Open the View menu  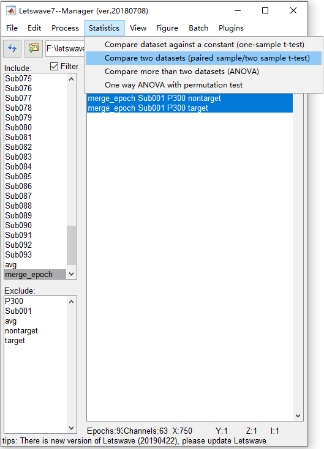(x=138, y=28)
